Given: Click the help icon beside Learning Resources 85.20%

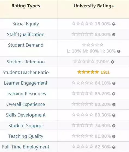Looking at the screenshot, I should 114,94.
